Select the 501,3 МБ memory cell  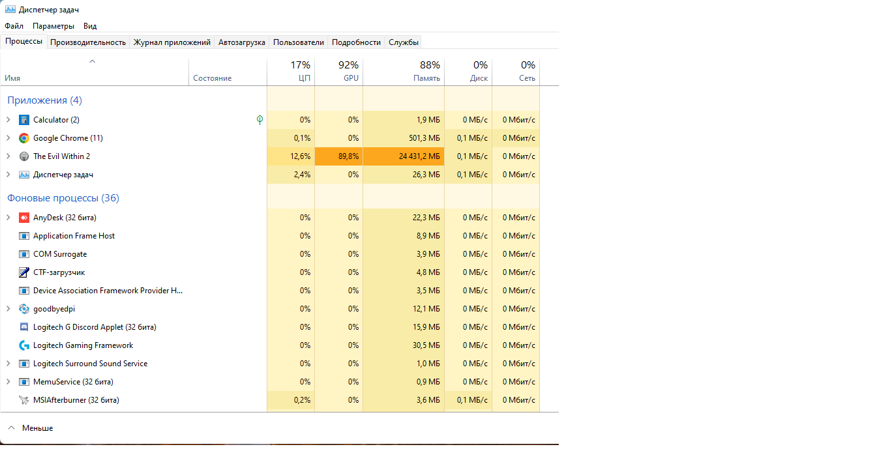tap(404, 138)
